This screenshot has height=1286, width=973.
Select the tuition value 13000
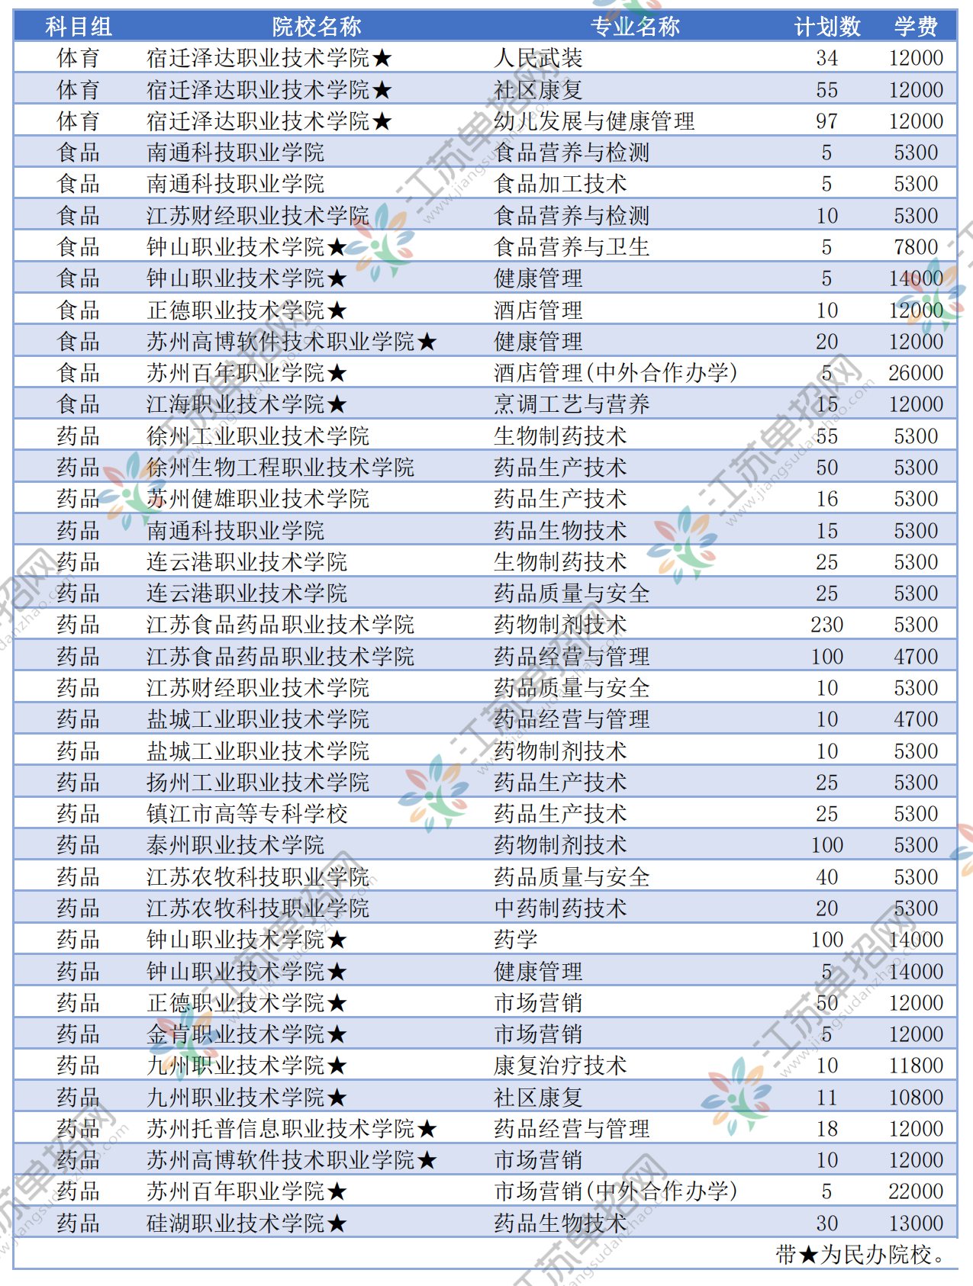tap(916, 1223)
